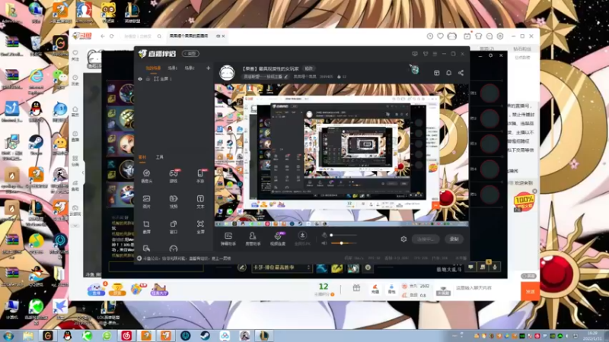This screenshot has height=342, width=609.
Task: Add a mobile game source
Action: [200, 176]
